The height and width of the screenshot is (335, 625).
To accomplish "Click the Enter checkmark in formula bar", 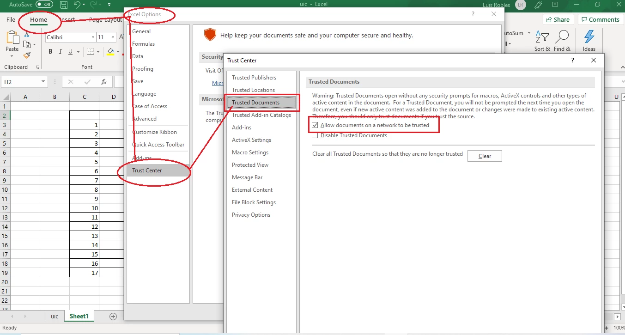I will pos(87,82).
